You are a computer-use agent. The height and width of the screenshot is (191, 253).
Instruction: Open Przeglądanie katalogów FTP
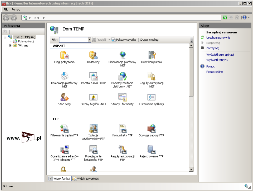point(93,153)
